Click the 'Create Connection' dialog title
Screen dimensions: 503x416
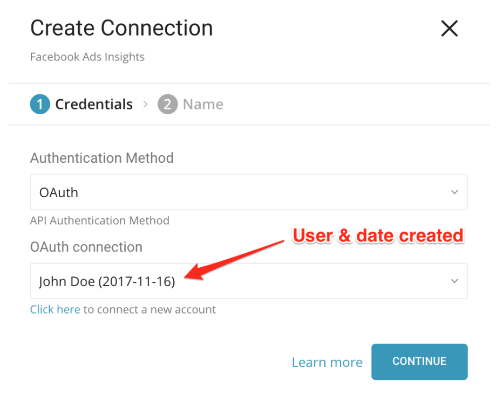pyautogui.click(x=121, y=29)
